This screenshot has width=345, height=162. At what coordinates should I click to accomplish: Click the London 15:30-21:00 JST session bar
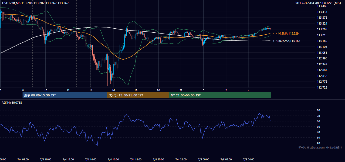pos(138,95)
